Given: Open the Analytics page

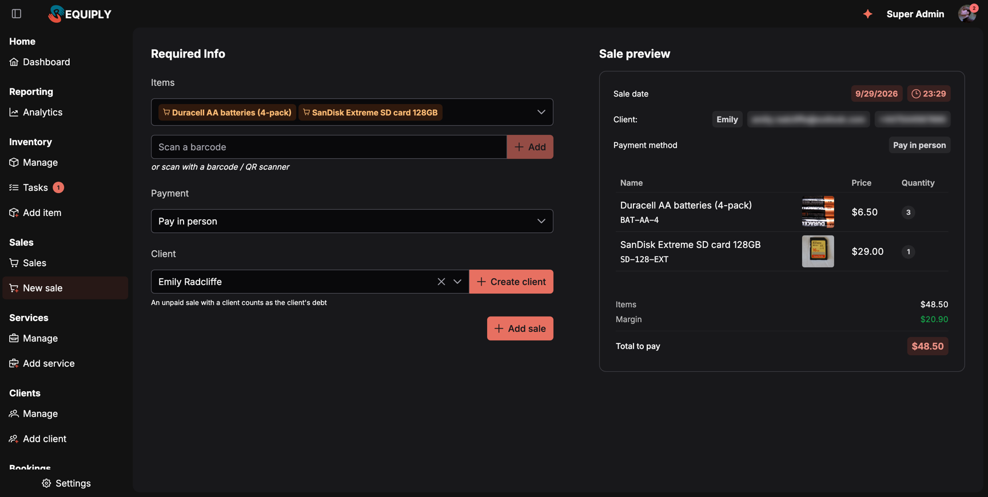Looking at the screenshot, I should 65,112.
